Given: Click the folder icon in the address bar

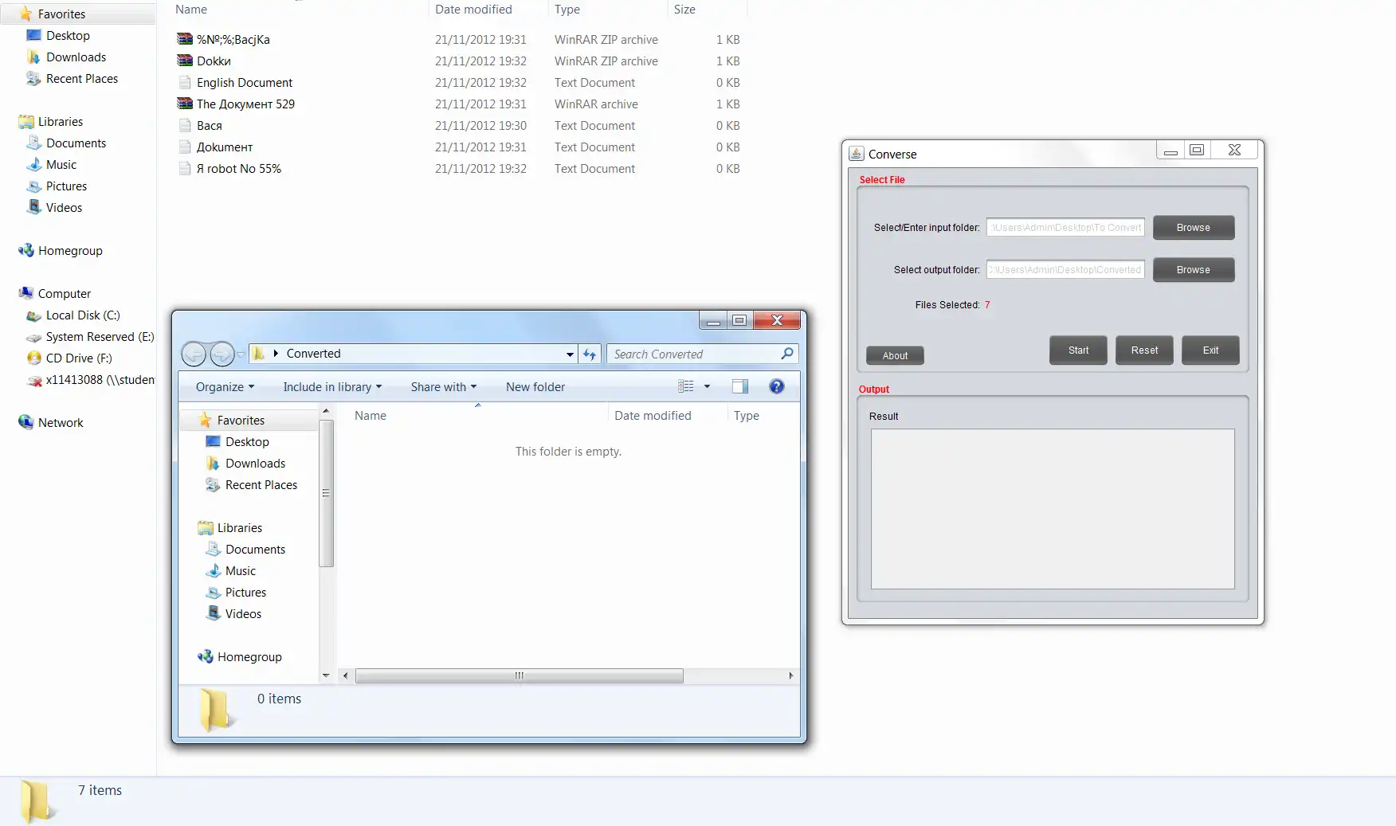Looking at the screenshot, I should point(259,354).
